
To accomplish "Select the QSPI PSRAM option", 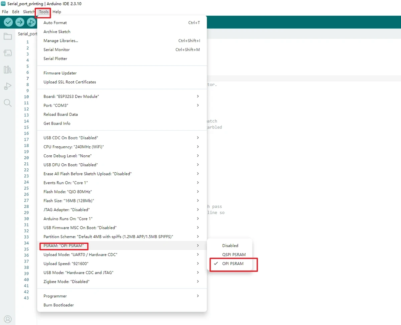I will coord(230,255).
